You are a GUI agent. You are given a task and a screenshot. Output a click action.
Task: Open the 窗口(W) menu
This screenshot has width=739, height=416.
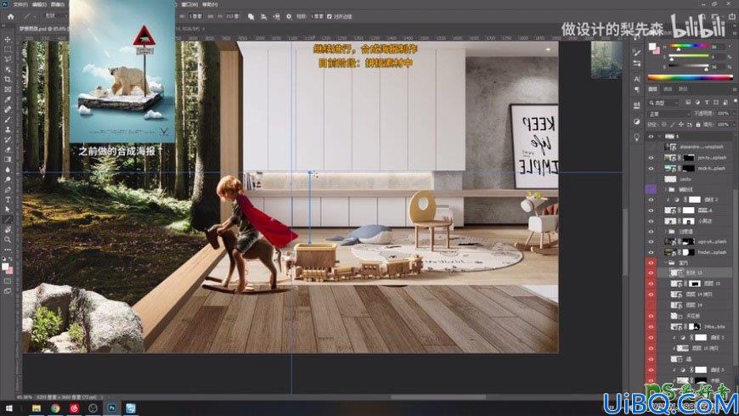point(190,4)
